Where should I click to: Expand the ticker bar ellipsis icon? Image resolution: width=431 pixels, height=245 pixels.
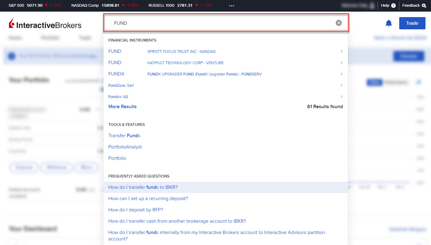(231, 5)
